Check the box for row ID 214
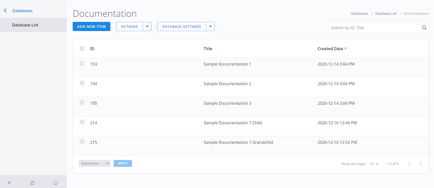434x188 pixels. pos(82,122)
